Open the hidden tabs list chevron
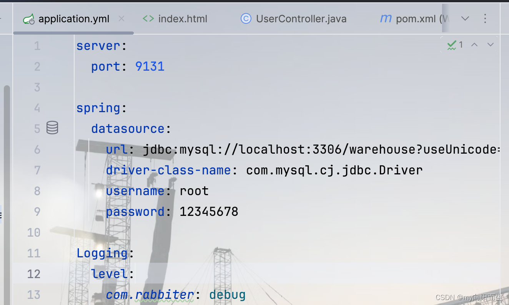This screenshot has width=509, height=305. click(x=465, y=18)
